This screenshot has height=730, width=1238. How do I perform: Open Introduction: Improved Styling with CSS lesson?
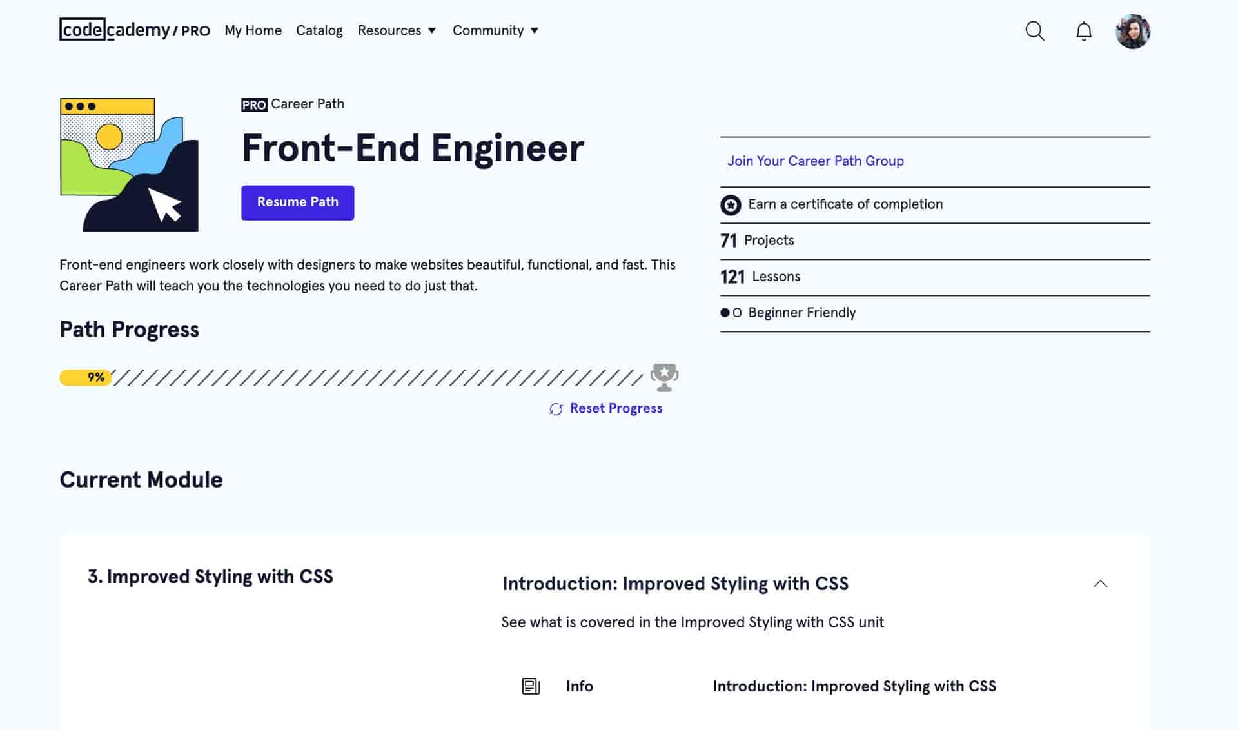854,686
